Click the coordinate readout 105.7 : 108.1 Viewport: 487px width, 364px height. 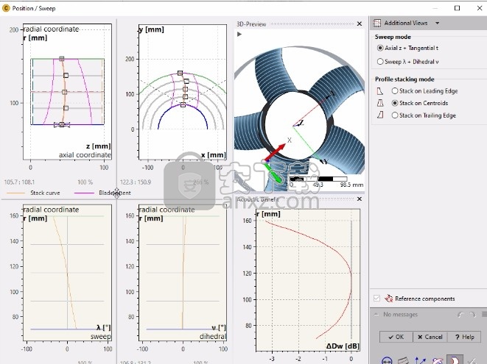19,182
